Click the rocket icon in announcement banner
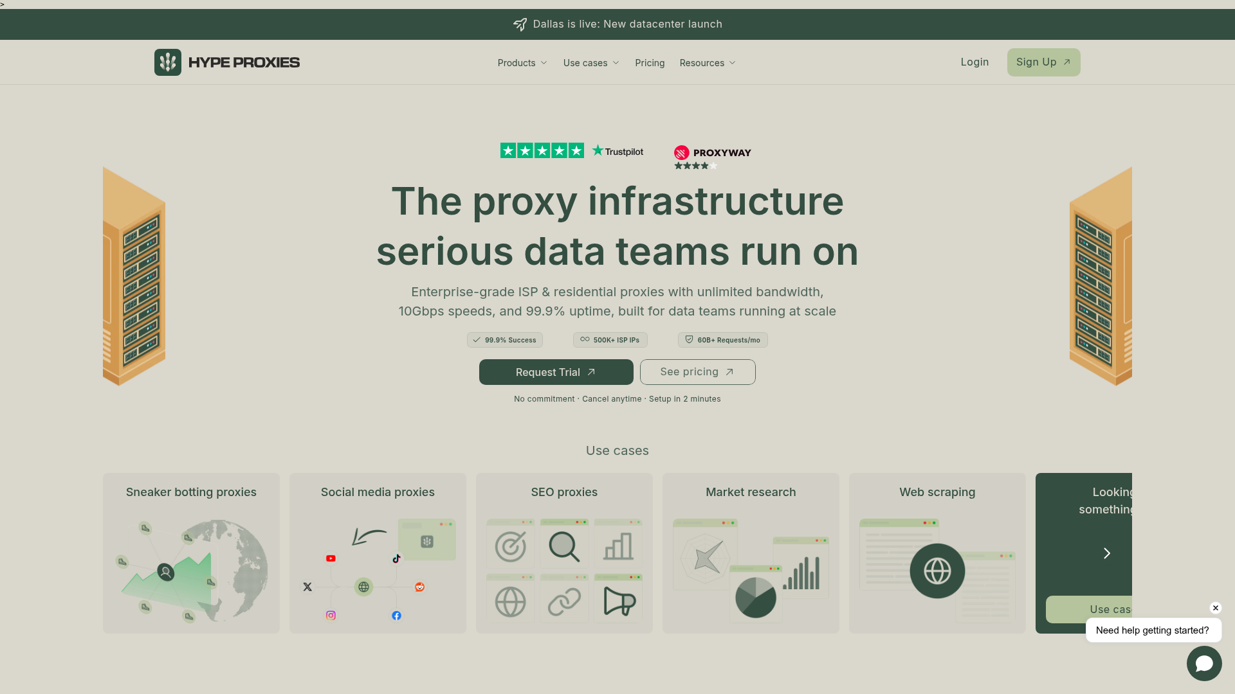The image size is (1235, 694). [520, 24]
